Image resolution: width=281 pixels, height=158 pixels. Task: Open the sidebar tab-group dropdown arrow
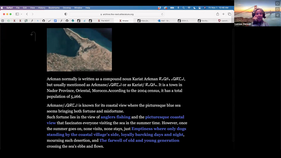(x=21, y=14)
